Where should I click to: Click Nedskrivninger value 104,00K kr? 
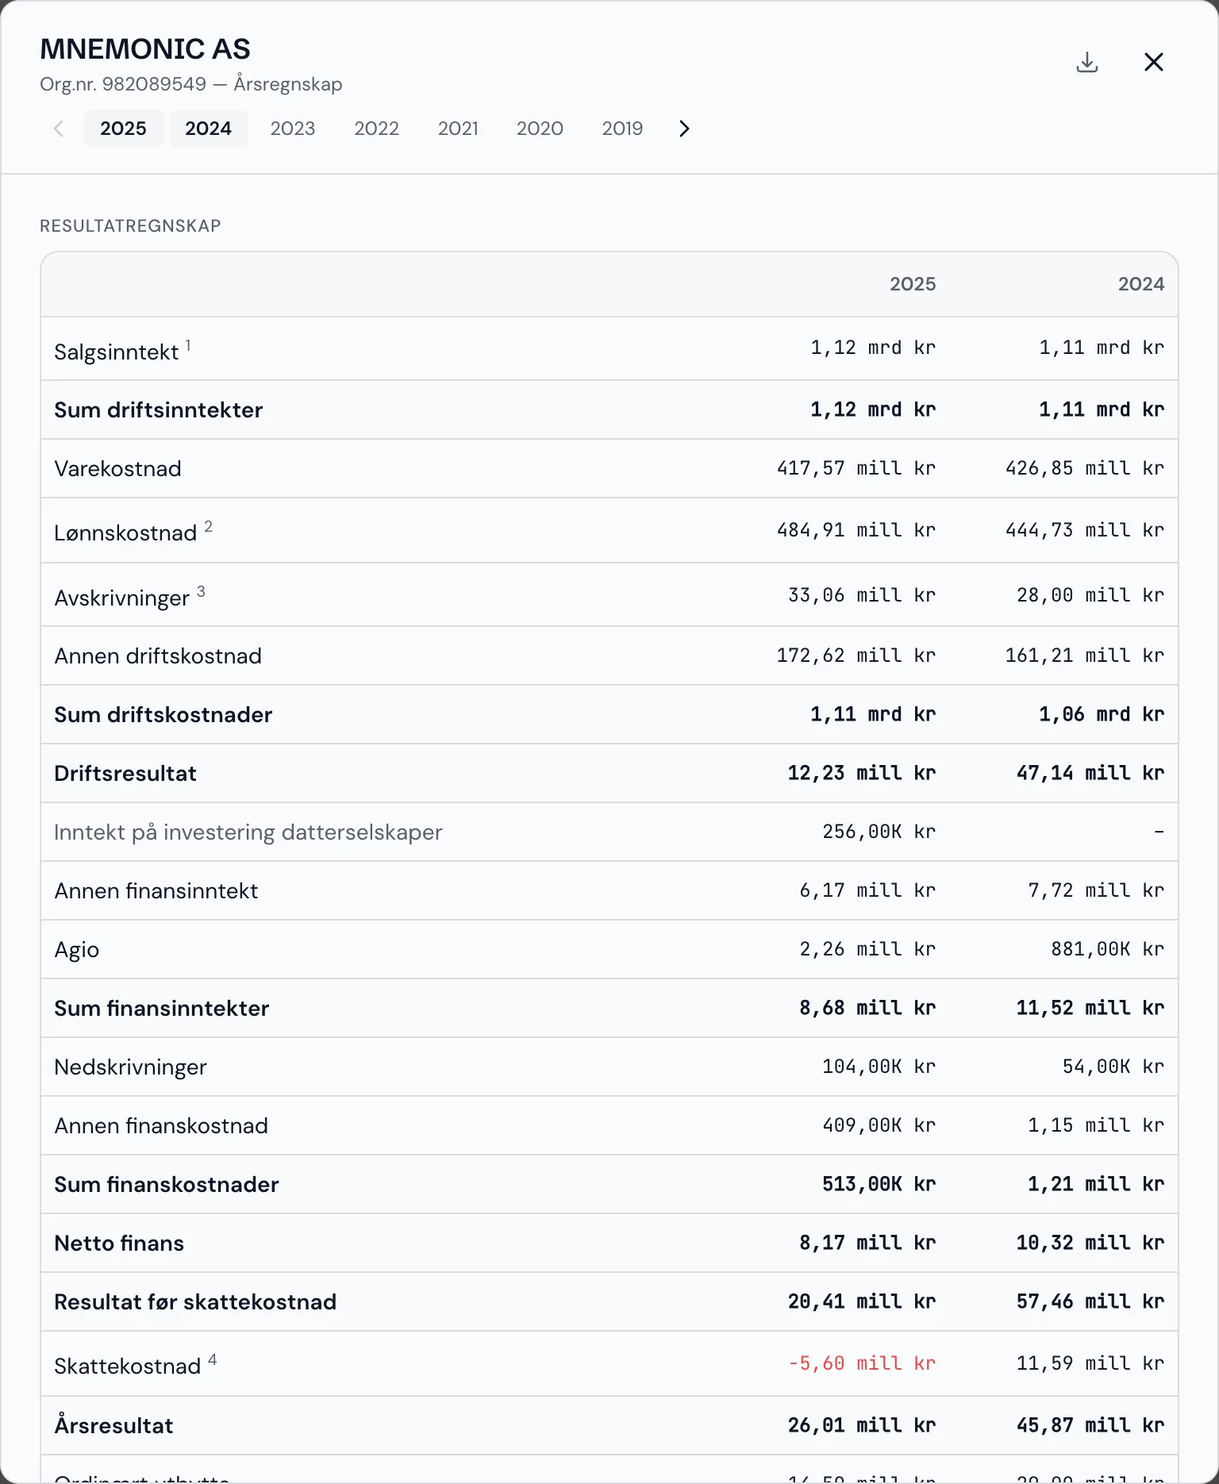[x=879, y=1067]
